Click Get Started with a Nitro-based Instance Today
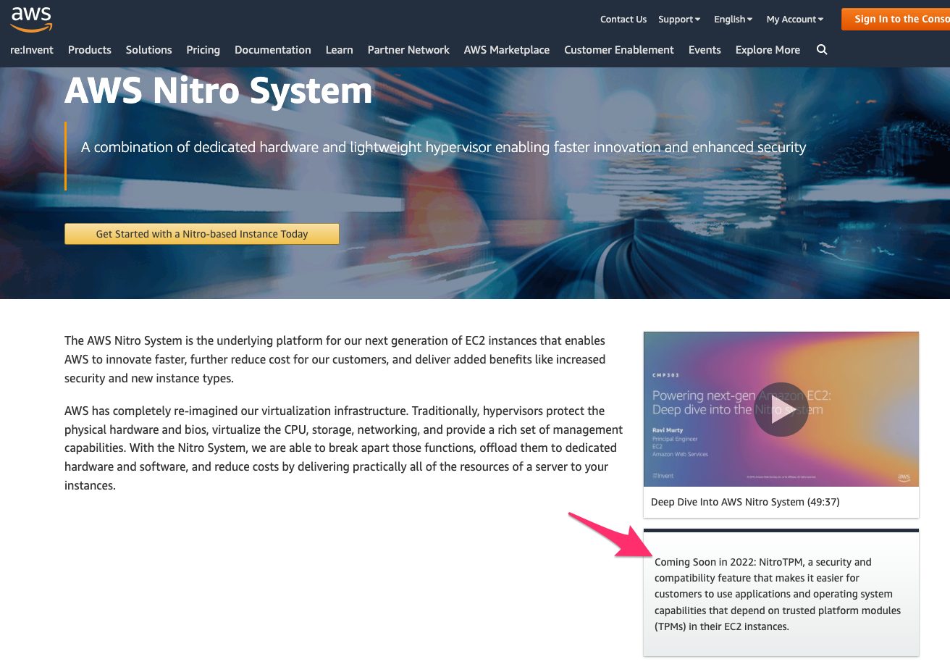This screenshot has height=667, width=950. point(202,233)
